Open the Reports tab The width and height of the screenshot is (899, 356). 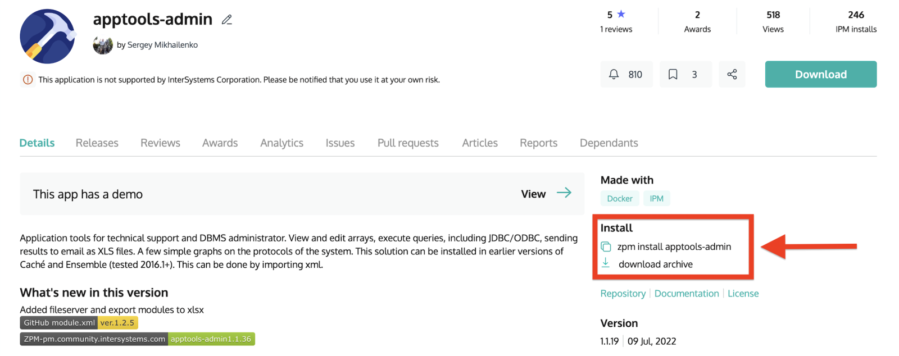coord(538,143)
